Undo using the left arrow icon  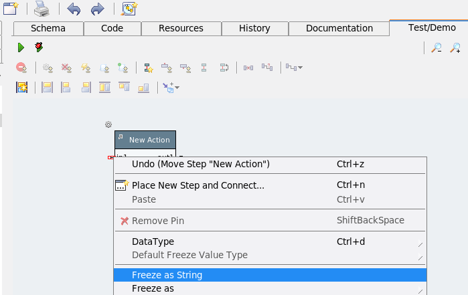tap(74, 9)
